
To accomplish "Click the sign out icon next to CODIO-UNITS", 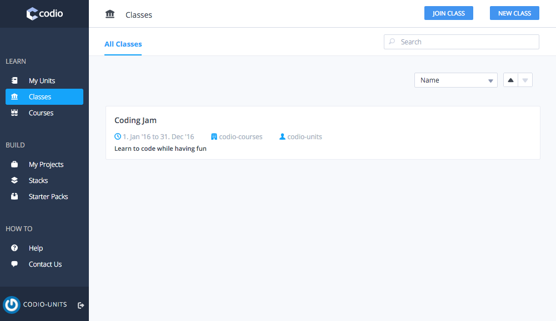I will coord(81,304).
